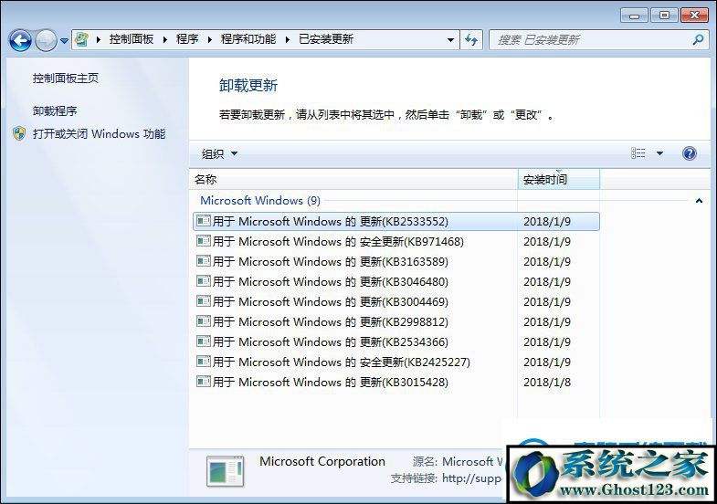Expand the arrow after 控制面板 breadcrumb
The image size is (717, 504).
[x=165, y=40]
